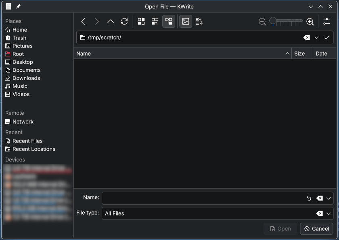The width and height of the screenshot is (339, 240).
Task: Close the Open File dialog
Action: tap(330, 6)
